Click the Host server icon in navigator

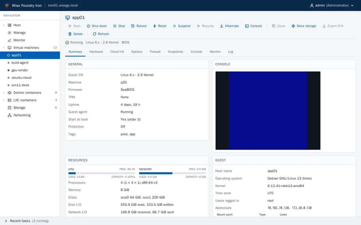(10, 25)
